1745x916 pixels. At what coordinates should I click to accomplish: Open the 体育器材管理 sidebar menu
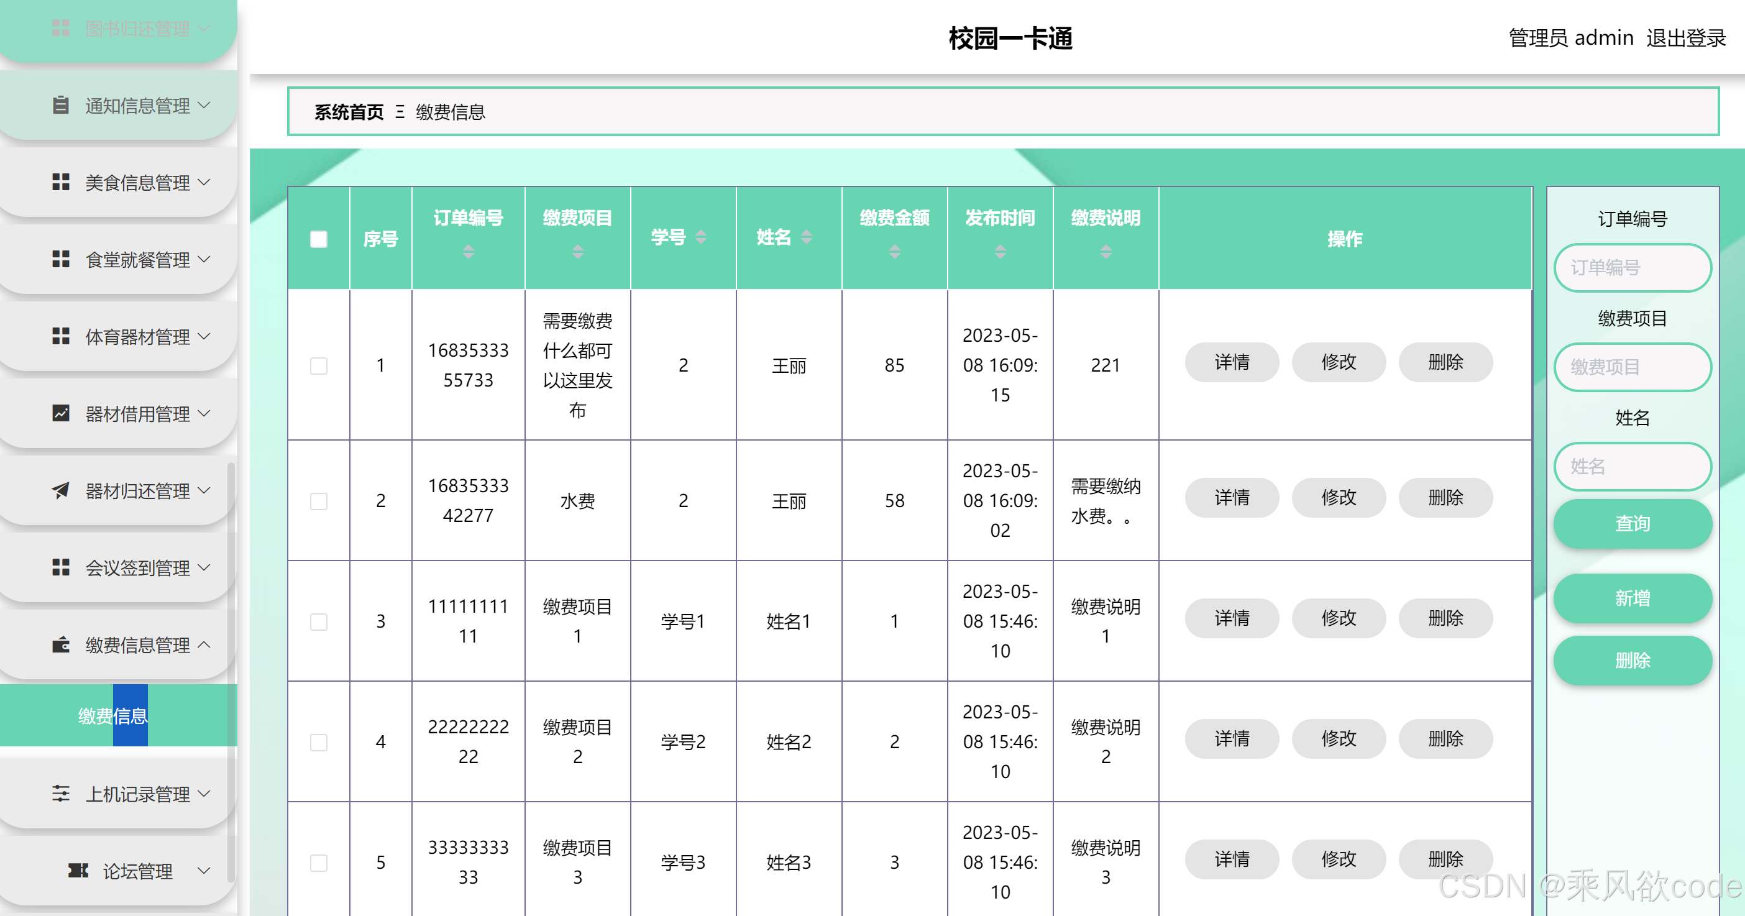coord(137,337)
